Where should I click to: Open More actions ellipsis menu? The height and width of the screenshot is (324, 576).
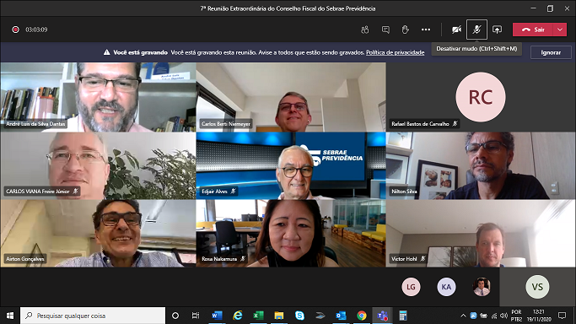tap(426, 30)
